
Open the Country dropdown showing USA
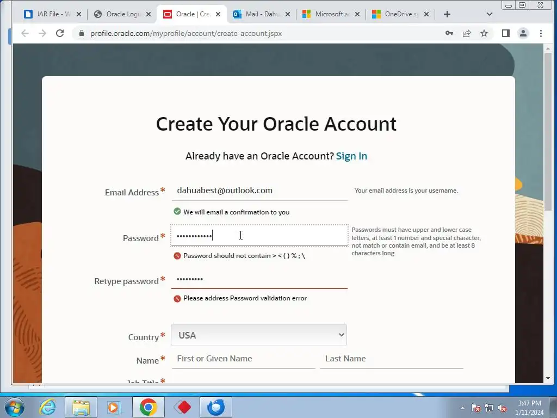(x=258, y=335)
